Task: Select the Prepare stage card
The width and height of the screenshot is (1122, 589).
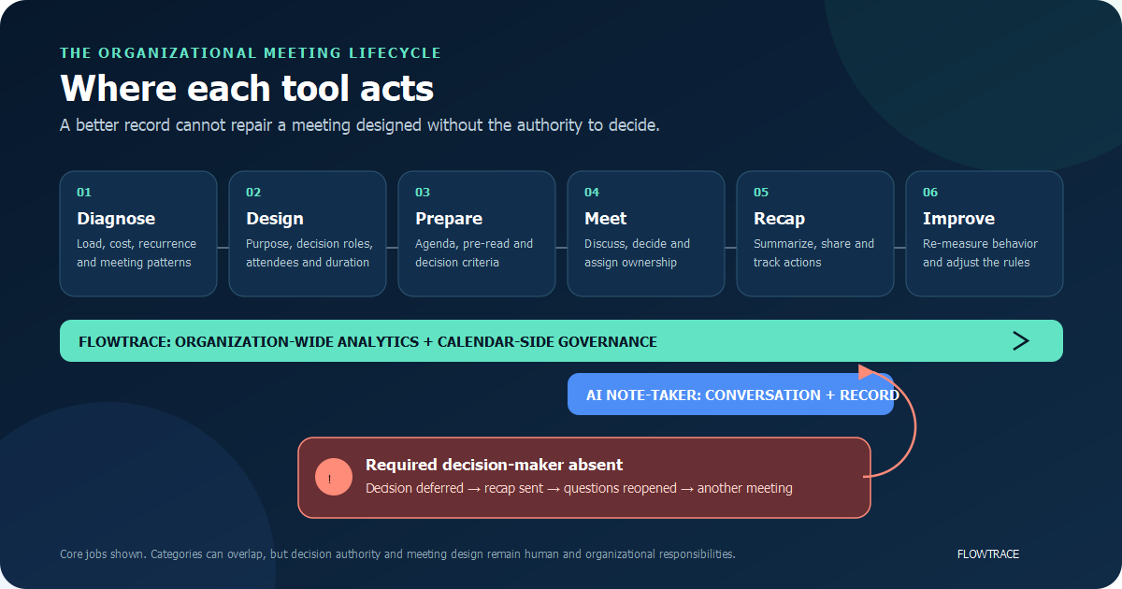Action: click(477, 234)
